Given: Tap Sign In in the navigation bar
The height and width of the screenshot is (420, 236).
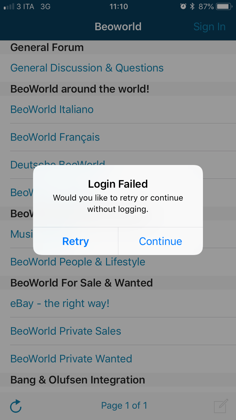Looking at the screenshot, I should 209,27.
